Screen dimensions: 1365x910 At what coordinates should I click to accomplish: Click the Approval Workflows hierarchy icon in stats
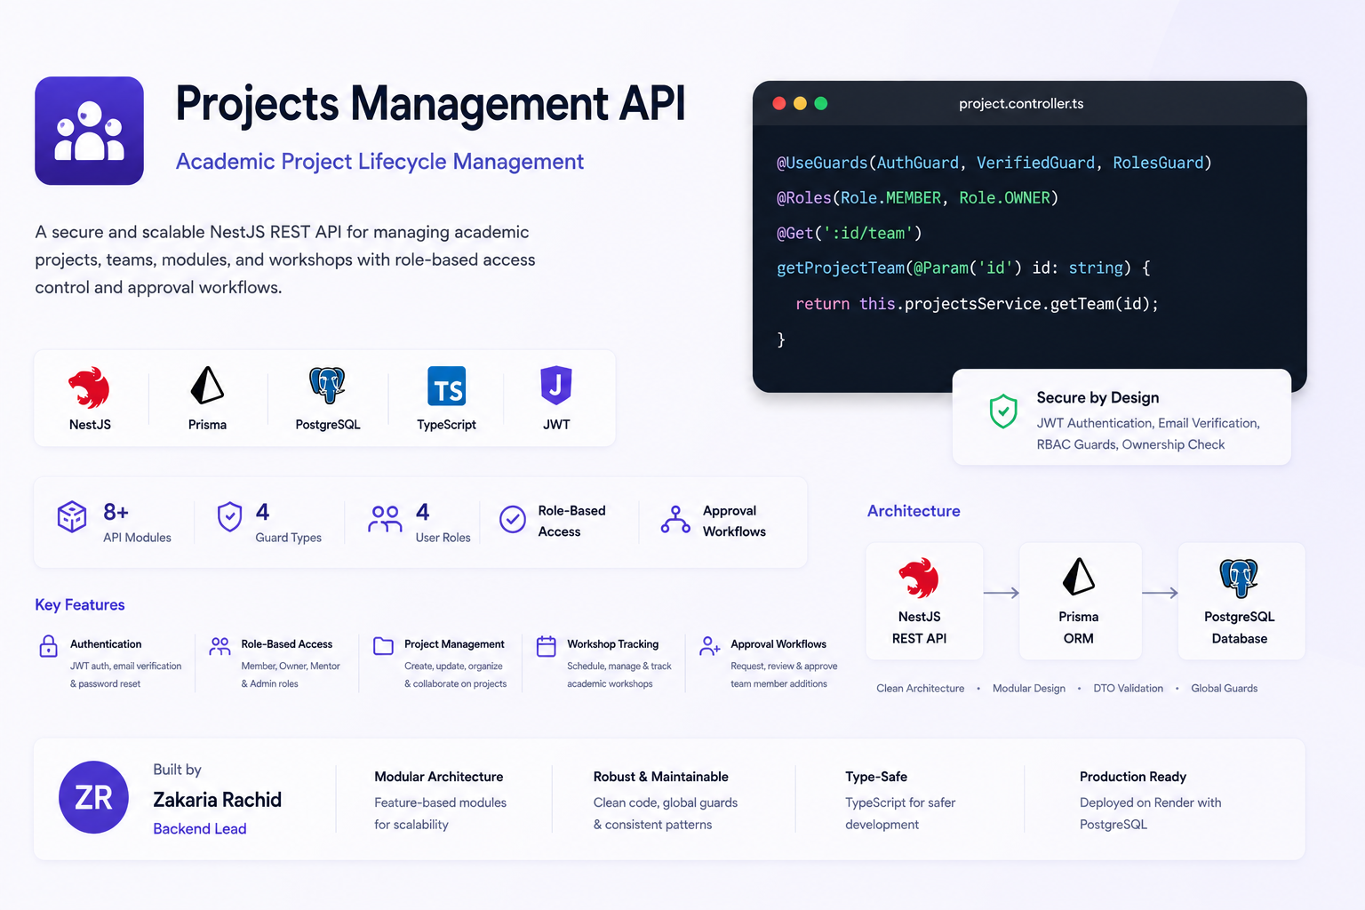(x=675, y=519)
